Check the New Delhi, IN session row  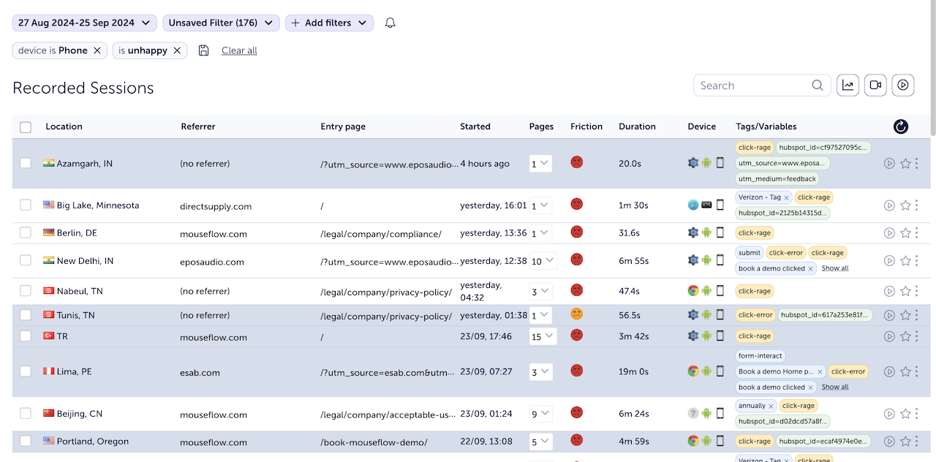[26, 260]
